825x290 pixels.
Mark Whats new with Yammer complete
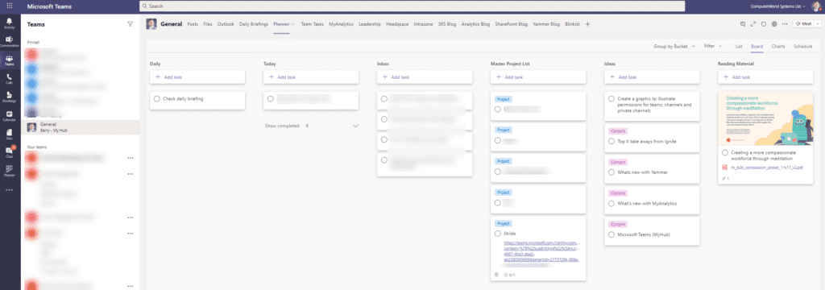[611, 172]
